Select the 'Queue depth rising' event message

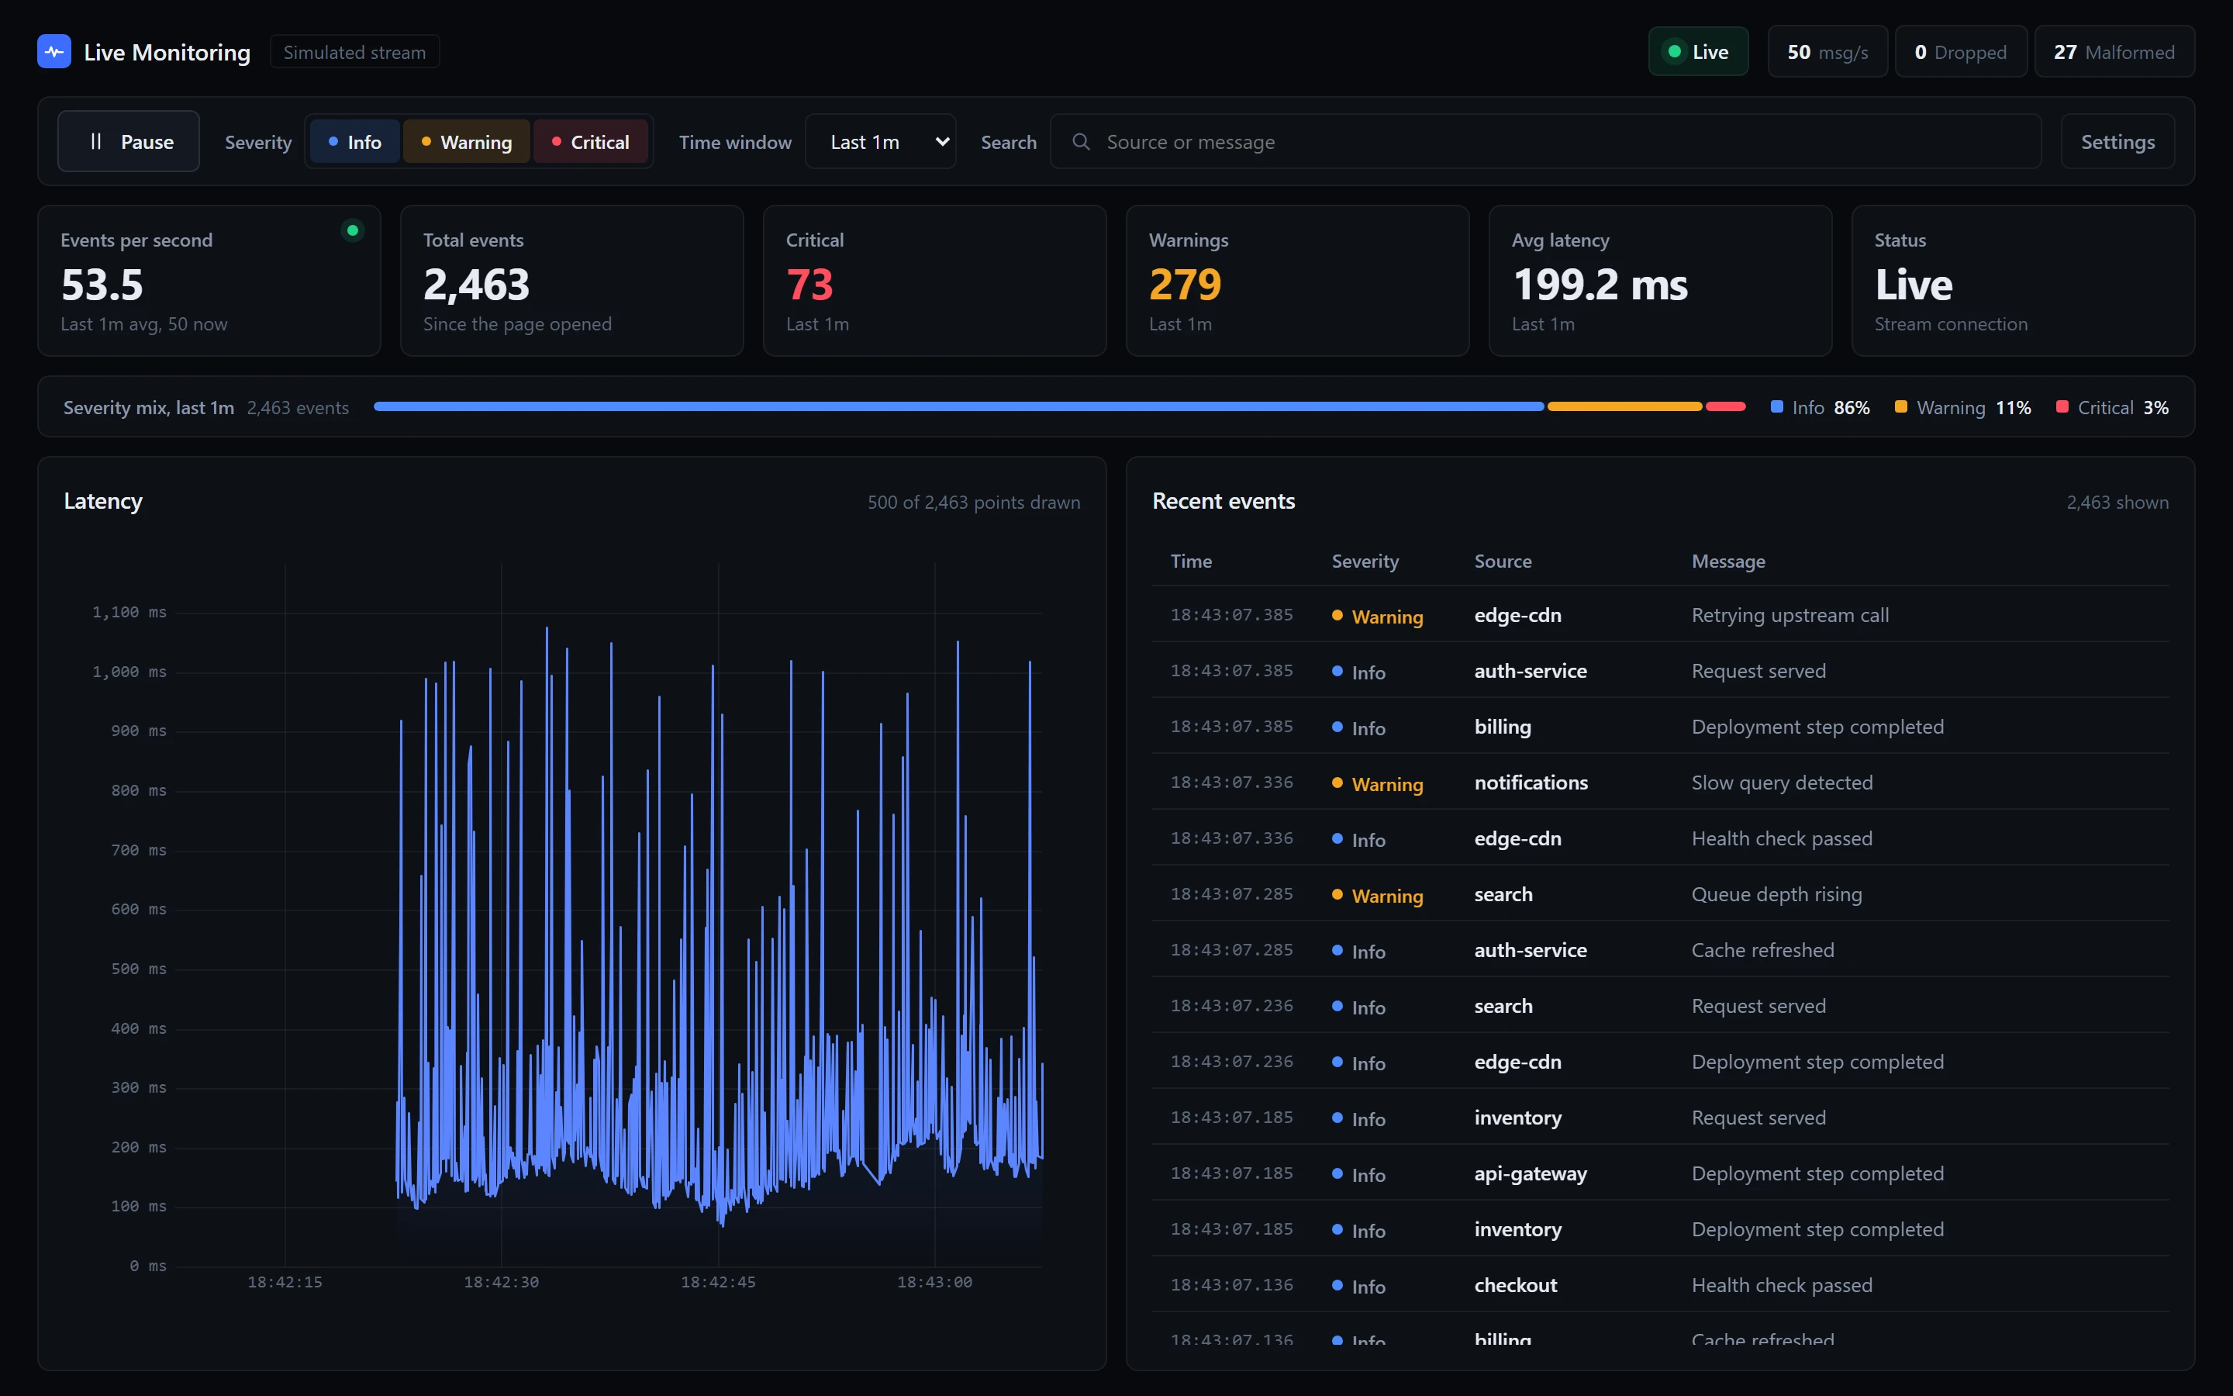pos(1776,895)
